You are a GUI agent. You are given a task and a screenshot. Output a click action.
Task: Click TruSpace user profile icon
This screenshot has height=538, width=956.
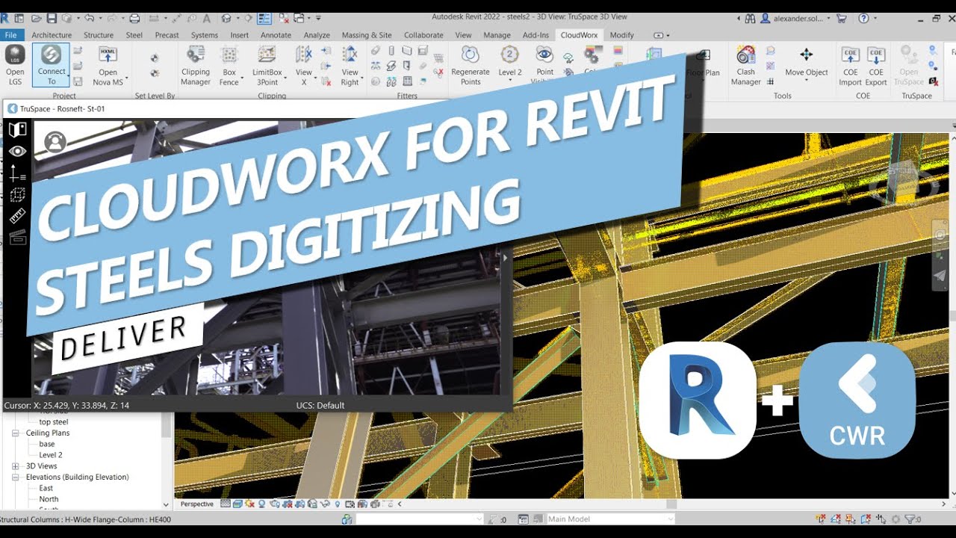pyautogui.click(x=55, y=142)
